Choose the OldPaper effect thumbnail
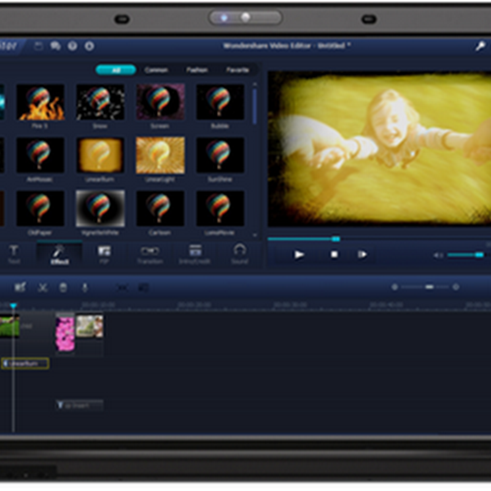Viewport: 491px width, 491px height. pos(41,209)
